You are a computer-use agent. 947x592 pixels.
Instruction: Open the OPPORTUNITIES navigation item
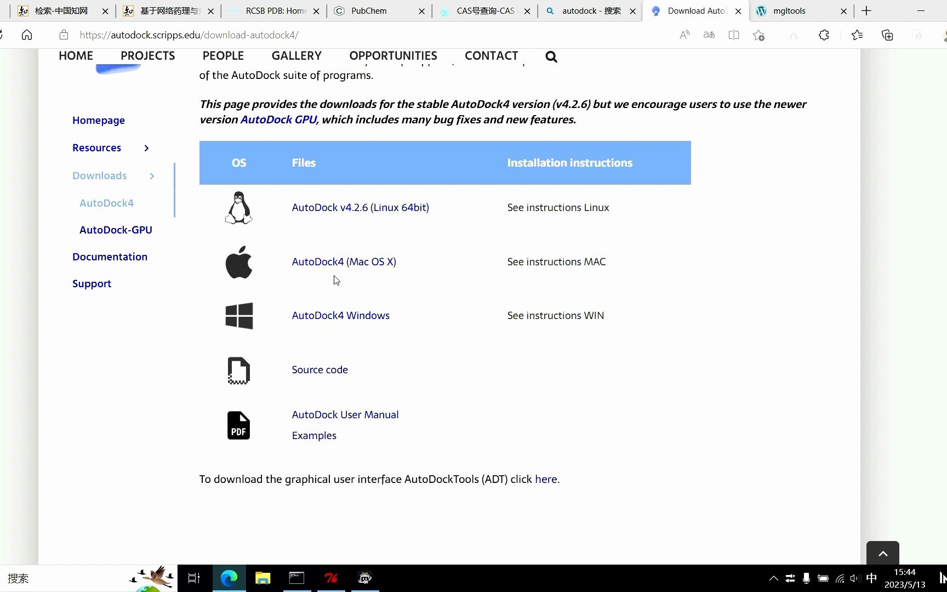coord(393,56)
